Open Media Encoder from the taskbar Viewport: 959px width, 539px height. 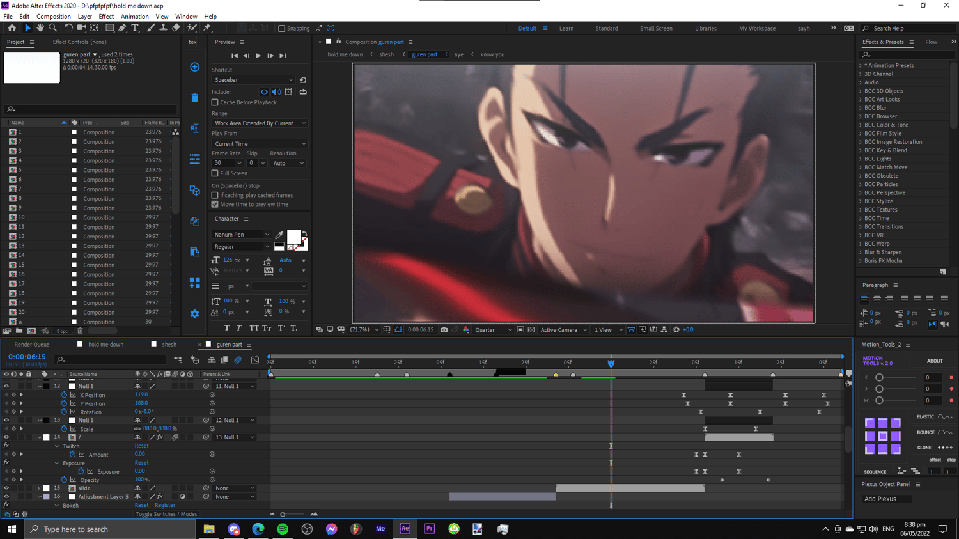pyautogui.click(x=380, y=529)
